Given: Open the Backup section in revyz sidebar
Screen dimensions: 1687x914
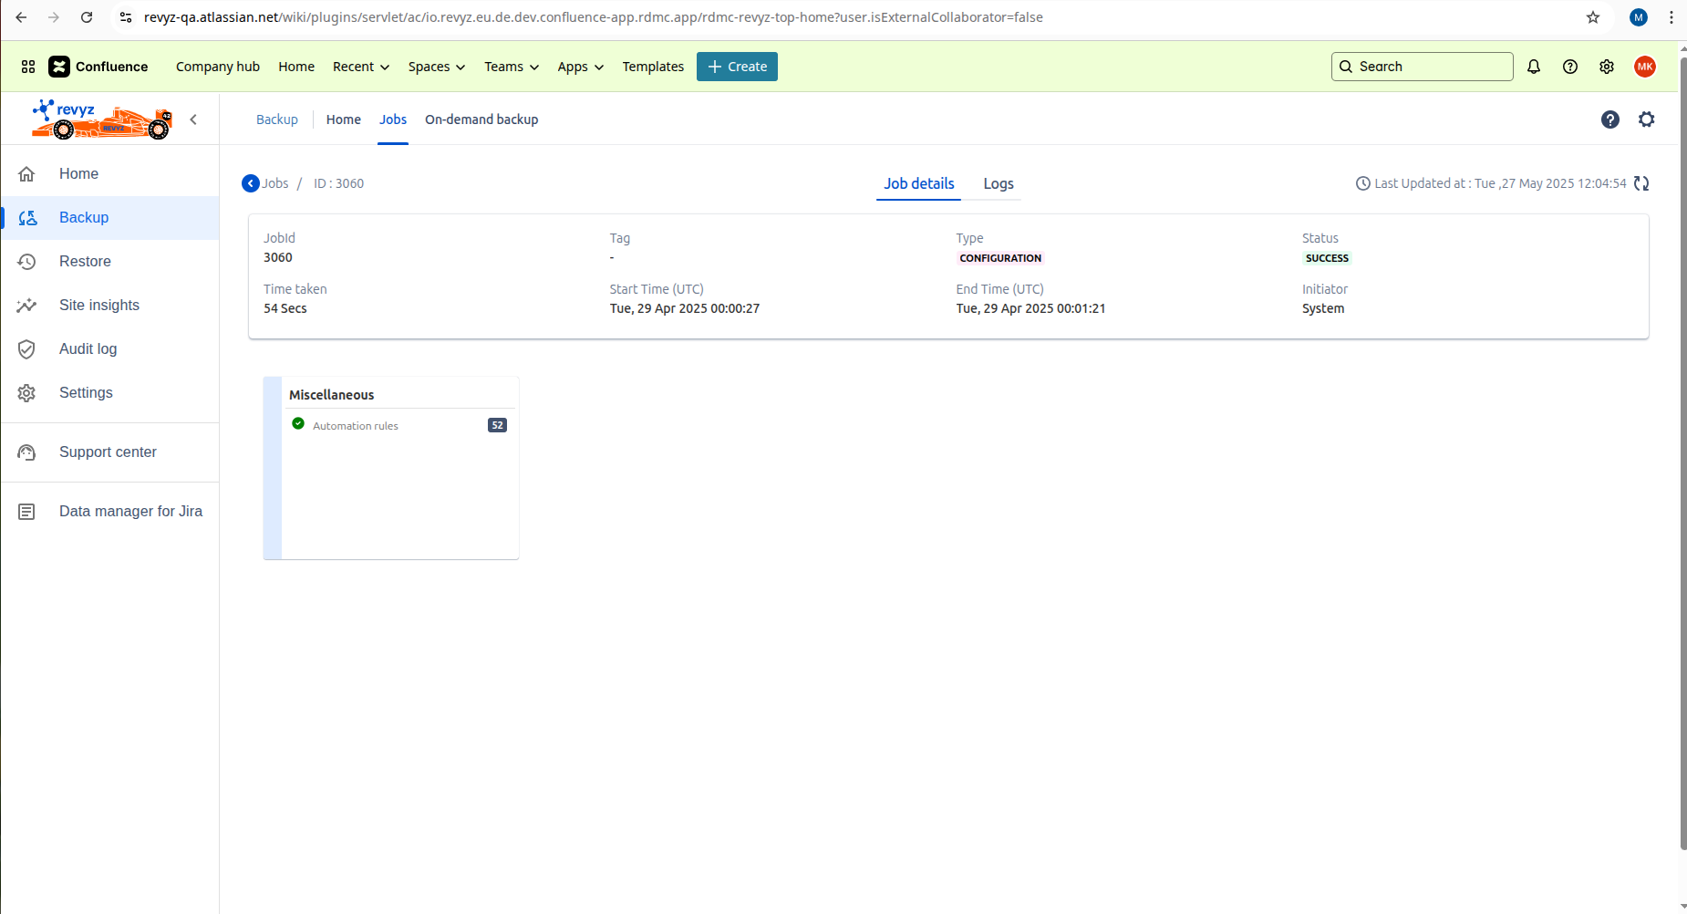Looking at the screenshot, I should (x=83, y=217).
